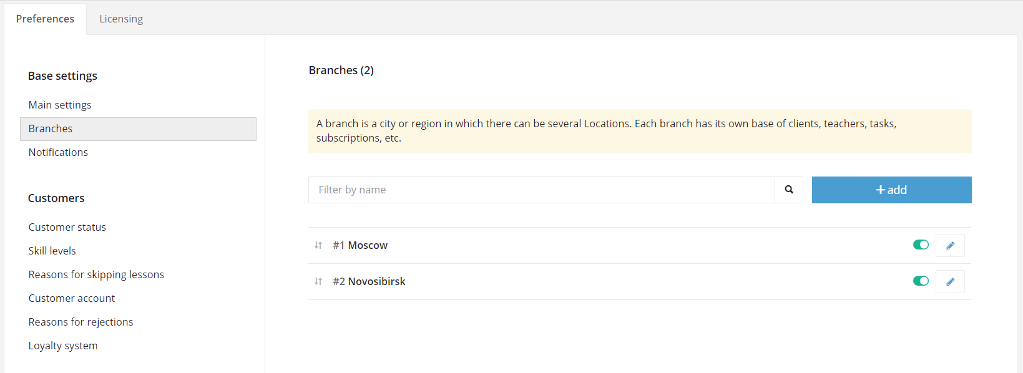Switch to the Licensing tab
The height and width of the screenshot is (373, 1023).
(x=121, y=19)
